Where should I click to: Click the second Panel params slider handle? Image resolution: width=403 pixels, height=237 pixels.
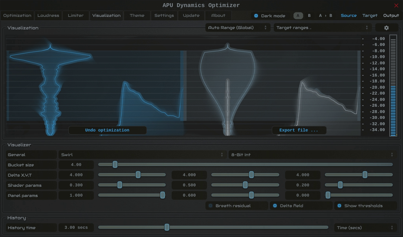tap(251, 195)
